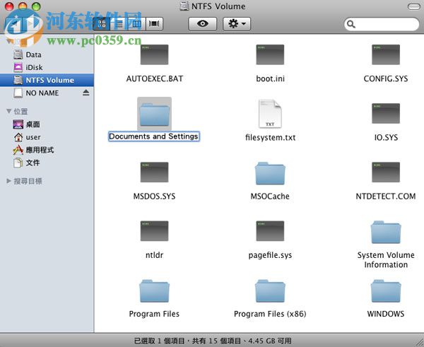Click the WINDOWS name label

386,314
